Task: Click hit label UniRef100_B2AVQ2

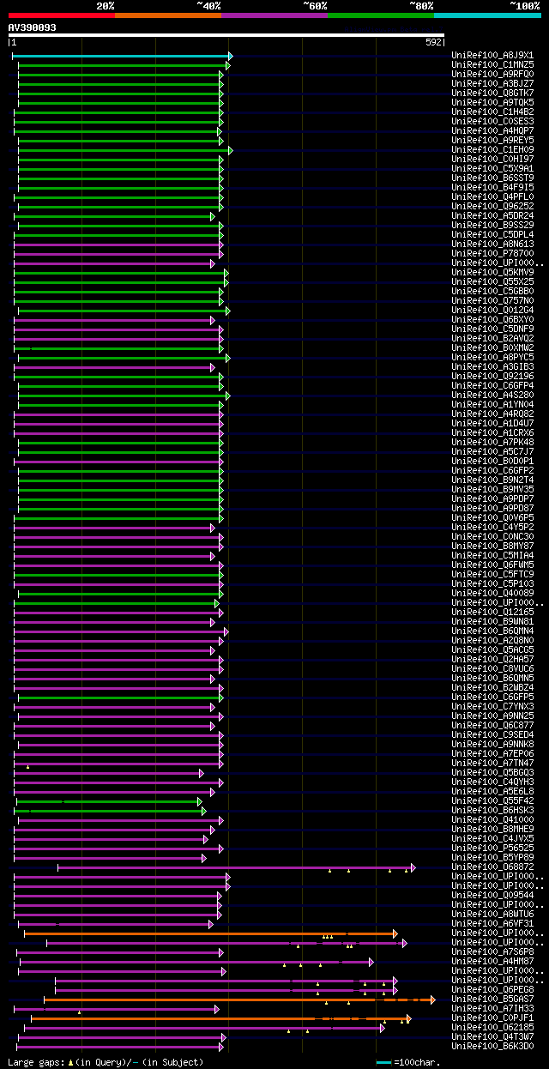Action: tap(492, 339)
